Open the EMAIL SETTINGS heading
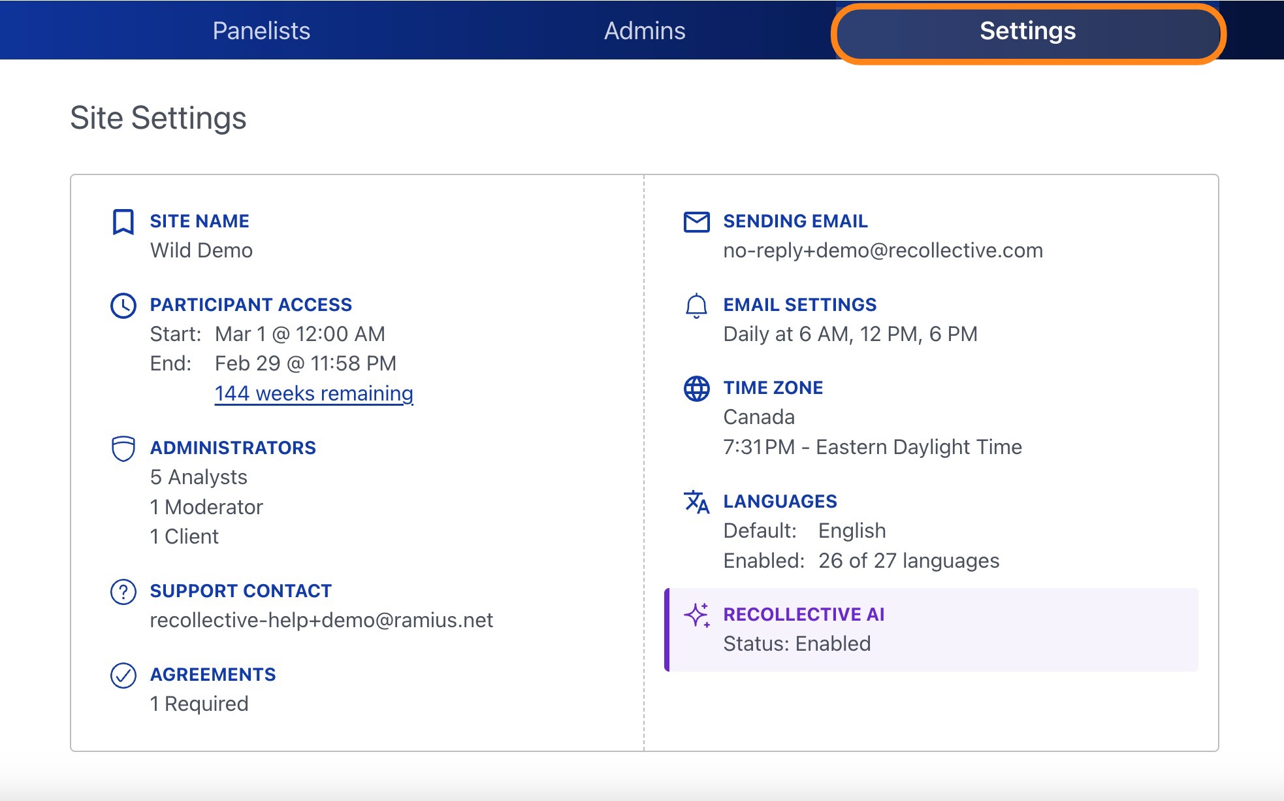This screenshot has width=1284, height=801. coord(799,304)
